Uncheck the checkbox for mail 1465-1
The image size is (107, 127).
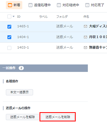9,27
